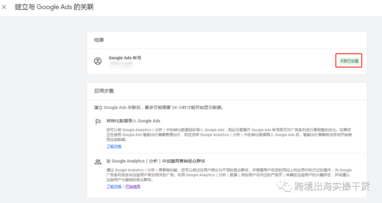This screenshot has width=382, height=203.
Task: Select the Google Ads 帐号 label
Action: pyautogui.click(x=125, y=58)
